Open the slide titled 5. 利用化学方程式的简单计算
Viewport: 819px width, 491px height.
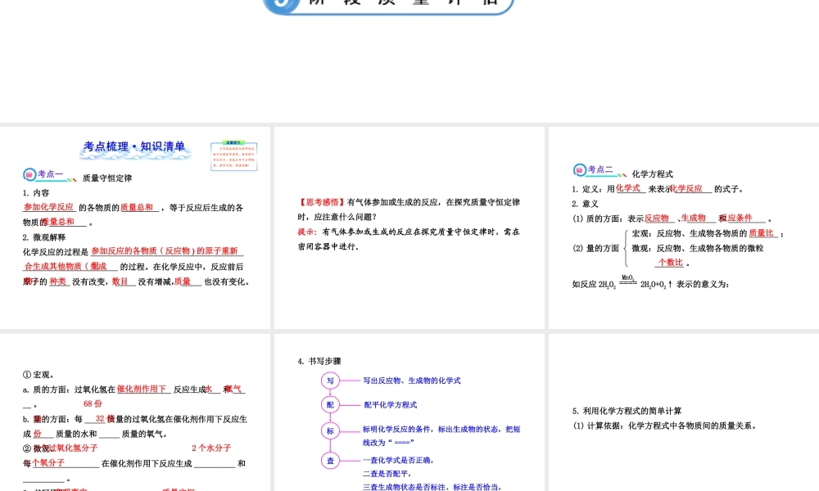click(684, 412)
